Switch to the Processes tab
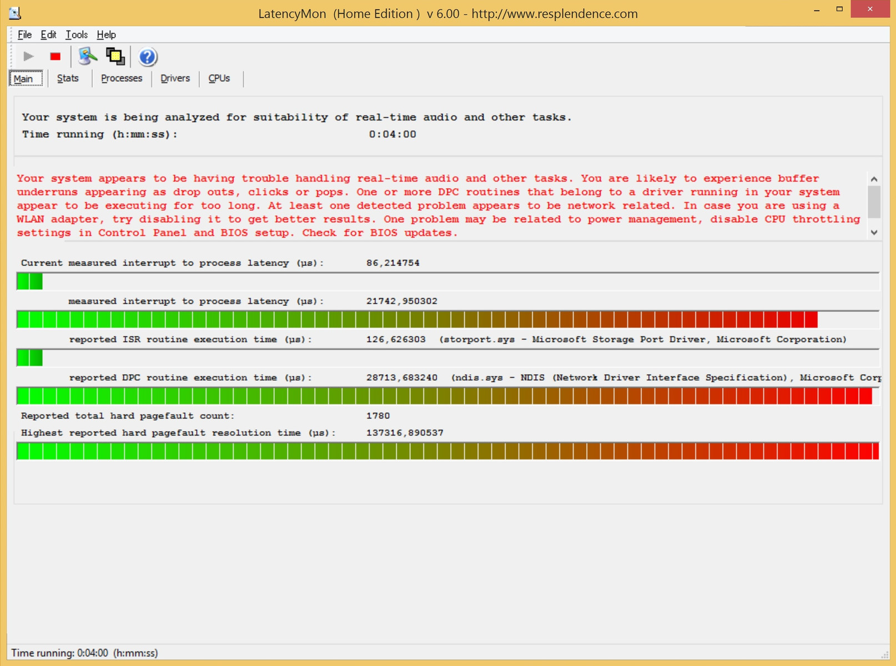Viewport: 896px width, 666px height. [x=122, y=78]
